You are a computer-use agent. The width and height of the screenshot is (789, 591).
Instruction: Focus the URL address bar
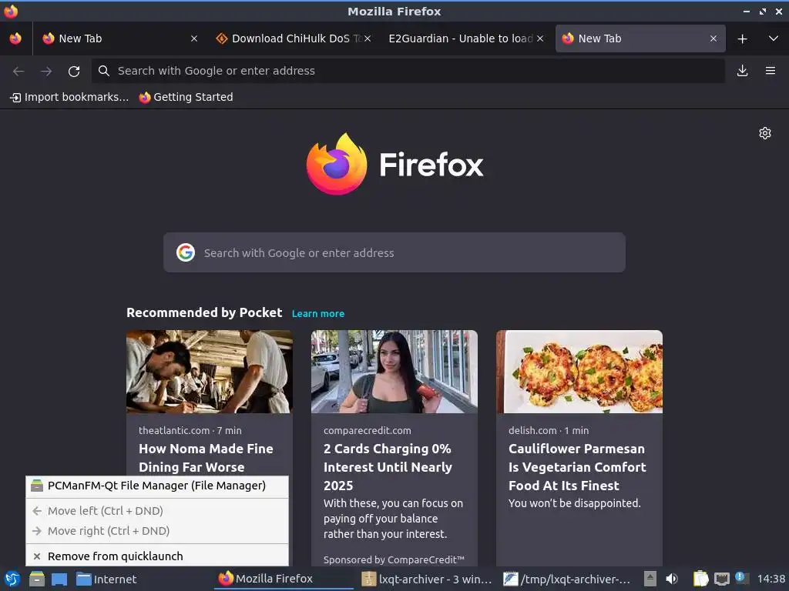[408, 71]
